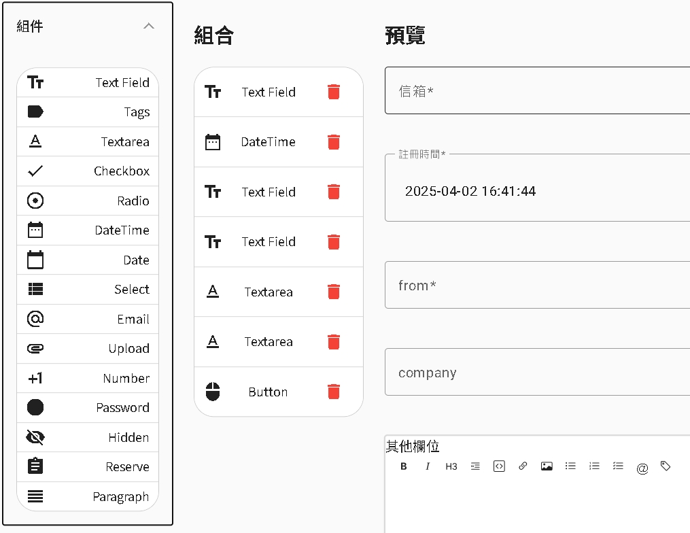The image size is (690, 533).
Task: Pick the Select component from the list
Action: [88, 290]
